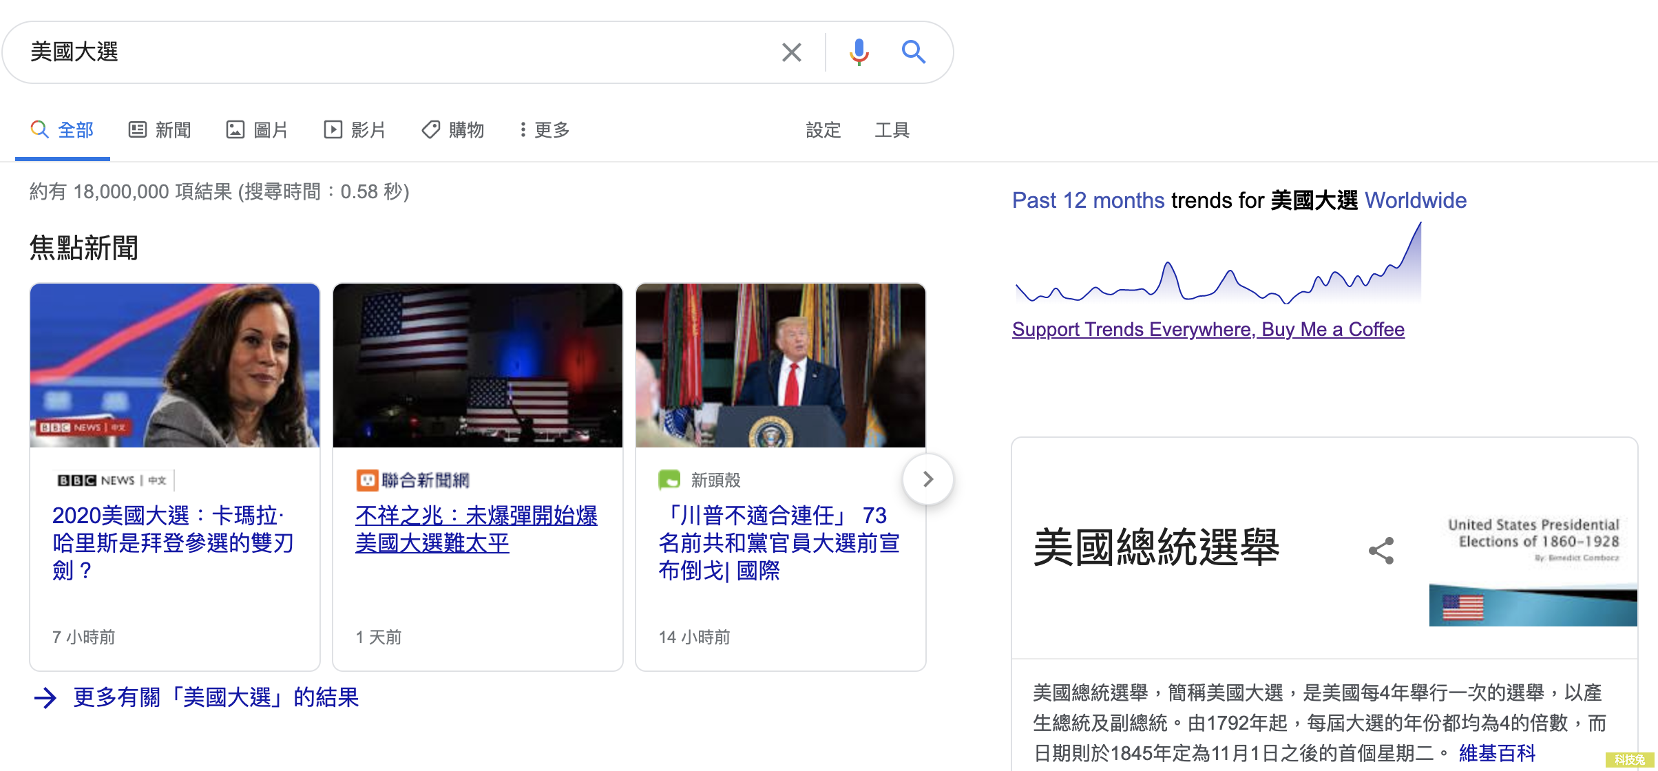Image resolution: width=1658 pixels, height=771 pixels.
Task: Open headline 不祥之兆：未爆彈開始爆
Action: coord(476,529)
